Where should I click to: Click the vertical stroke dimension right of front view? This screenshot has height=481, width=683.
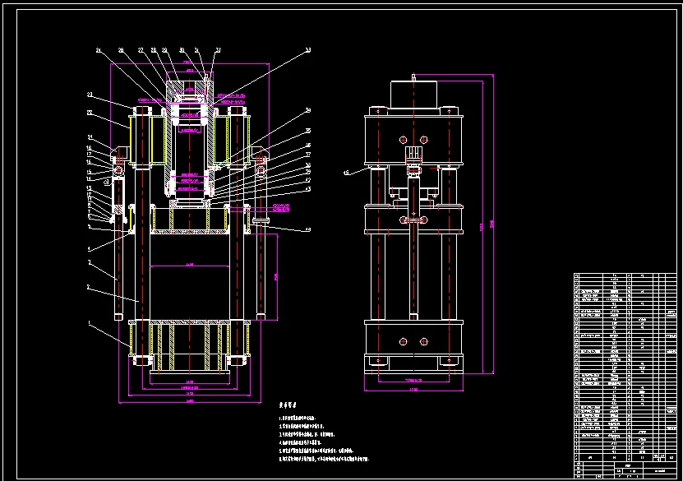276,276
